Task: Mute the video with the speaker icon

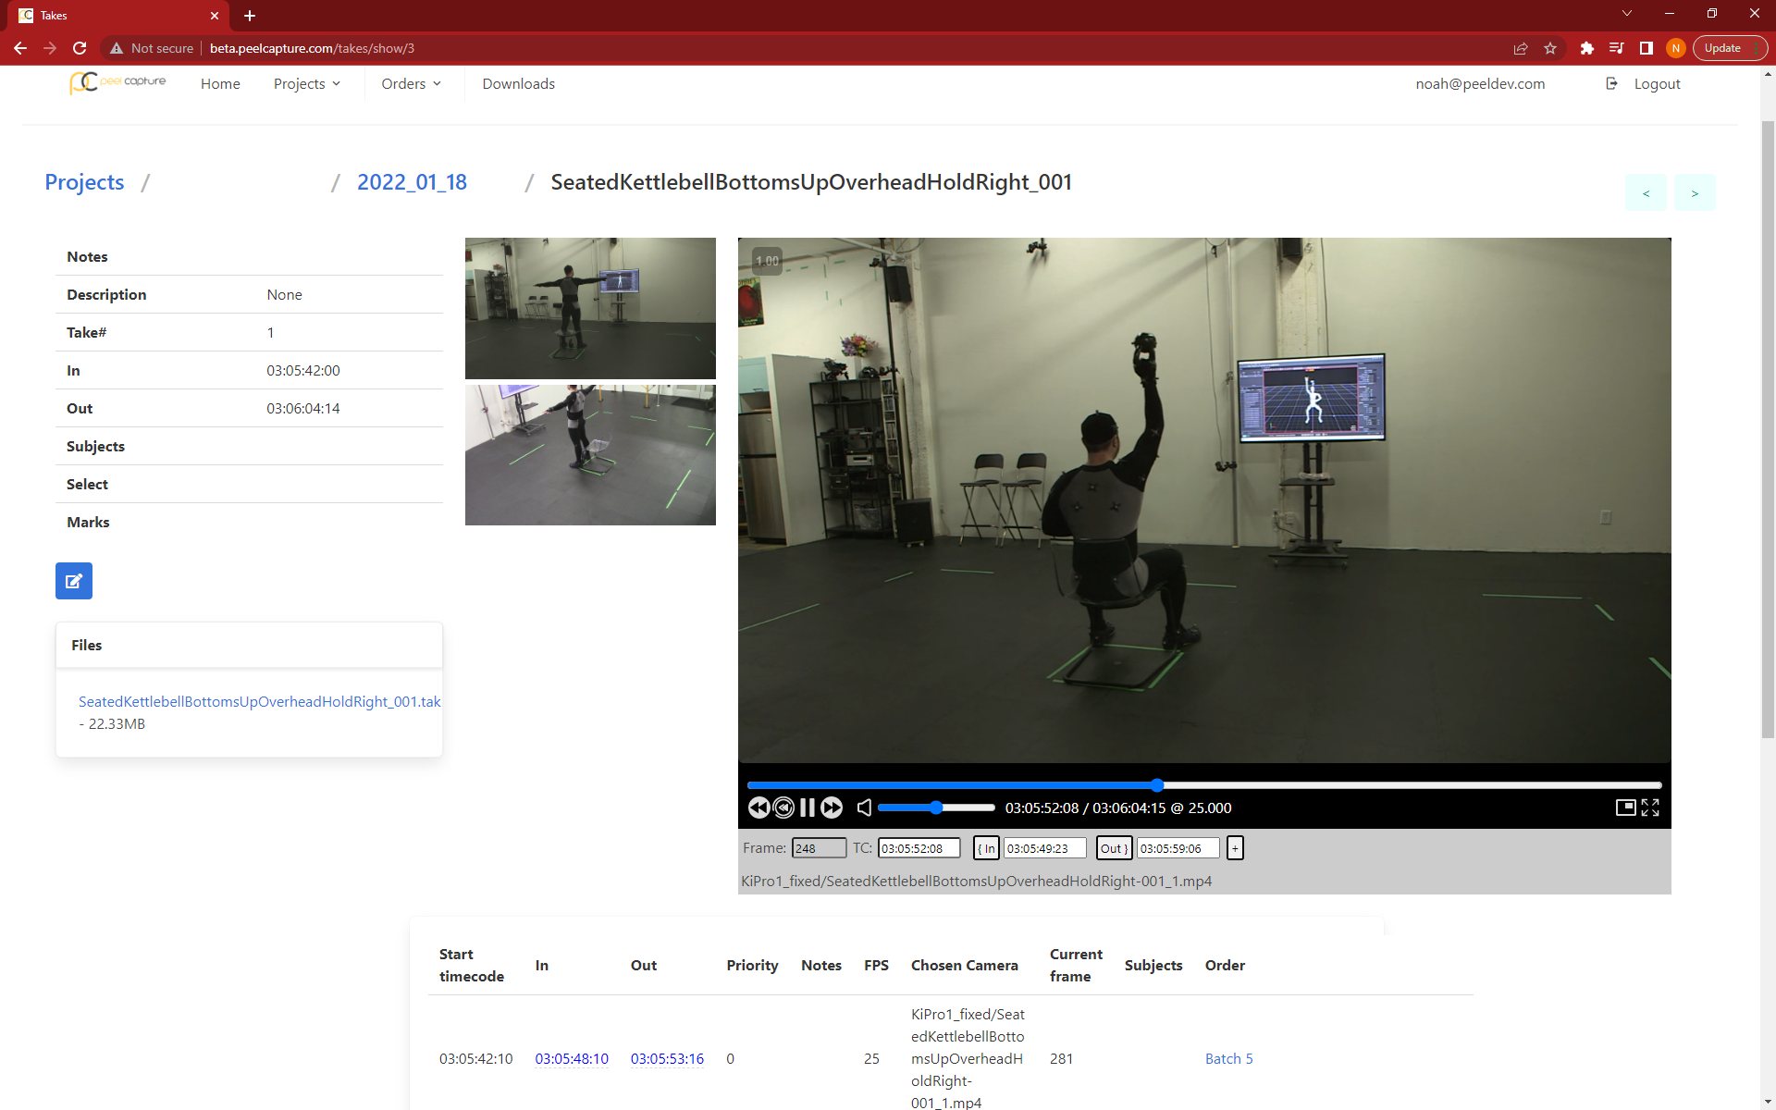Action: (864, 808)
